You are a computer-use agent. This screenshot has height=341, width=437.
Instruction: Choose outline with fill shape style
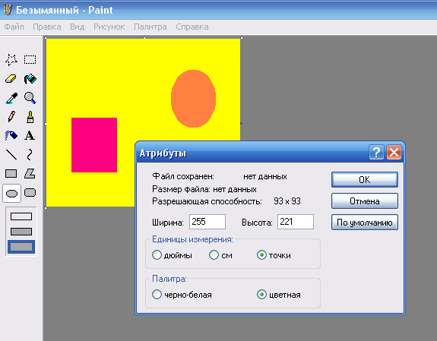tap(21, 232)
